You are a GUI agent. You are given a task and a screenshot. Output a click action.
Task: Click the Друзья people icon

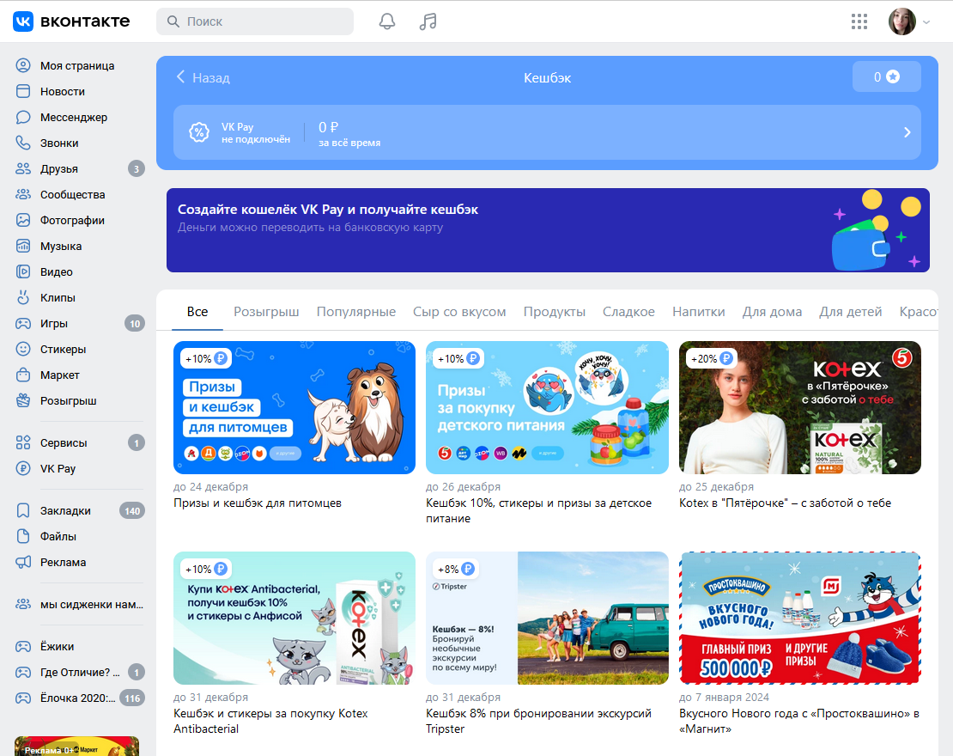coord(23,169)
